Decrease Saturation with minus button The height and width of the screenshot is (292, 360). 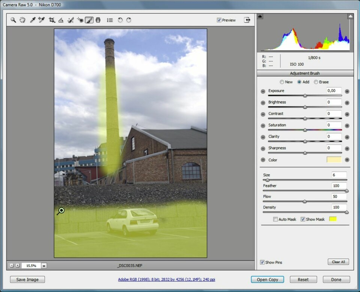[263, 126]
